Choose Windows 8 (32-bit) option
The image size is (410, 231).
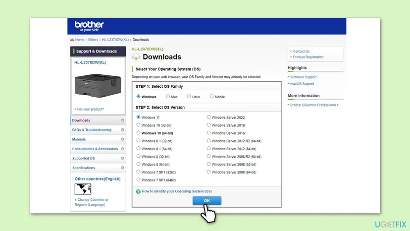(138, 156)
